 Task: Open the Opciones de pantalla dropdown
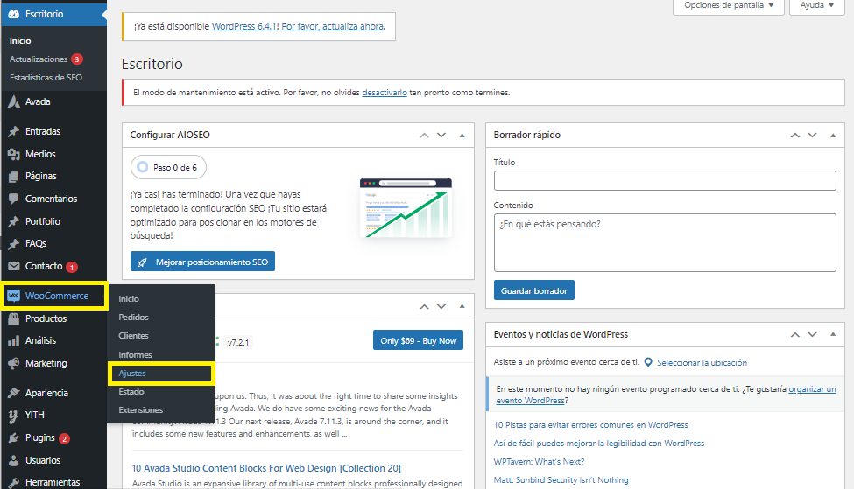click(x=729, y=6)
